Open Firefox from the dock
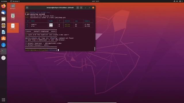184x103 pixels. (x=3, y=6)
